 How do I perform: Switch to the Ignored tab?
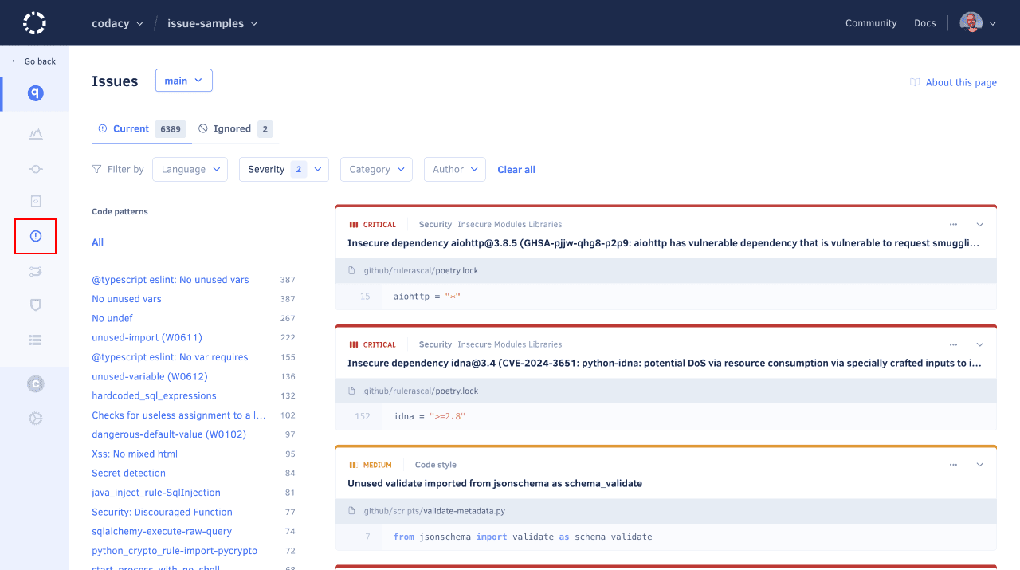(x=234, y=128)
